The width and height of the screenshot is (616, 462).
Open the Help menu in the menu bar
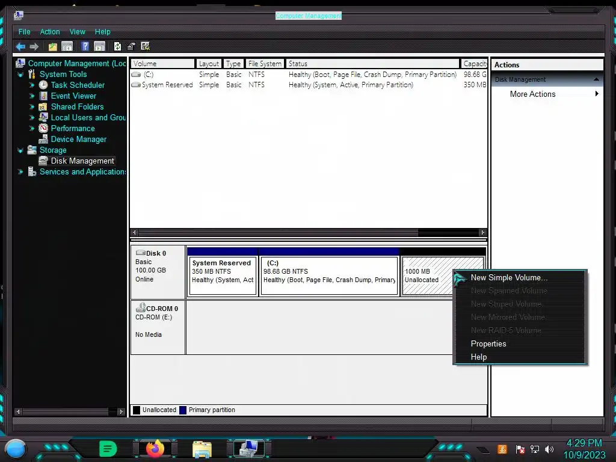click(x=102, y=32)
